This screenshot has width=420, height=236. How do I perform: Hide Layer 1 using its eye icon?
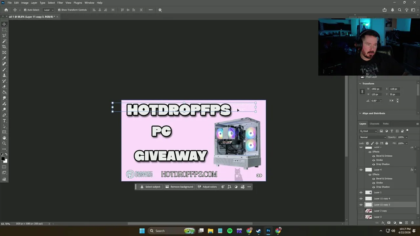[x=361, y=192]
